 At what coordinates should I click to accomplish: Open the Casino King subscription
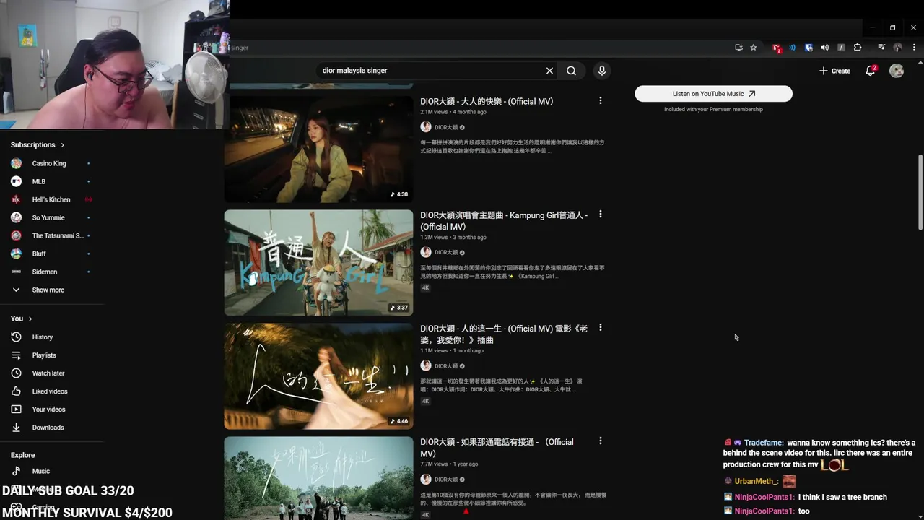coord(51,163)
